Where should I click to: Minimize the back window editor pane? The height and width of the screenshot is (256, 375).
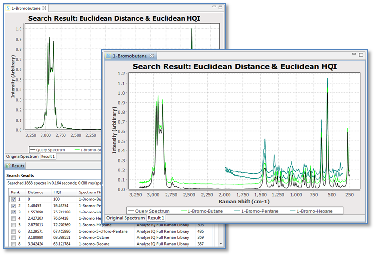click(x=214, y=7)
